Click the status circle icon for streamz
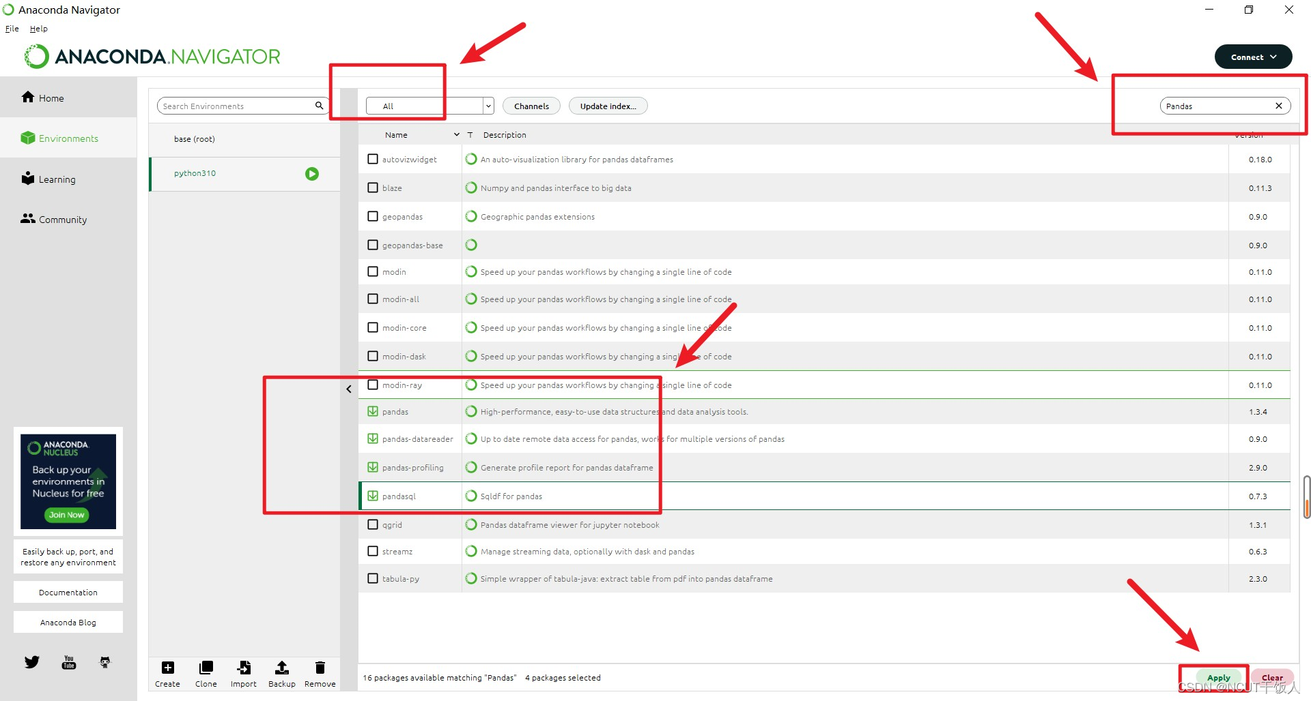Image resolution: width=1311 pixels, height=701 pixels. [471, 551]
